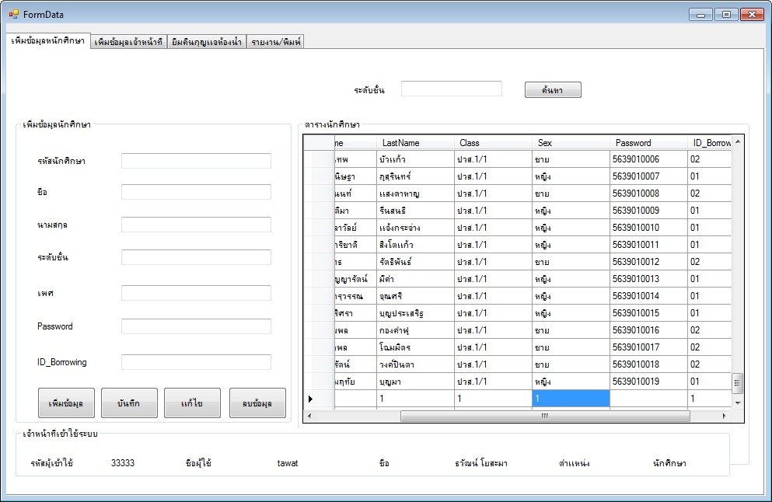Click the position value นักศึกษา
Viewport: 772px width, 502px height.
point(669,463)
